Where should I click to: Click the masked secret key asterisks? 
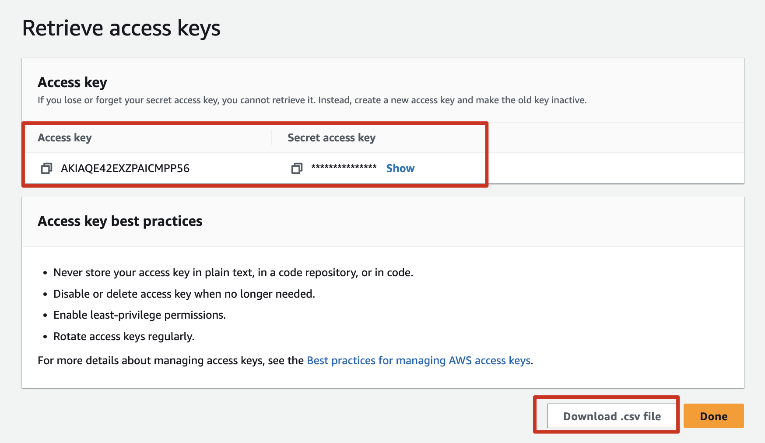[x=344, y=167]
